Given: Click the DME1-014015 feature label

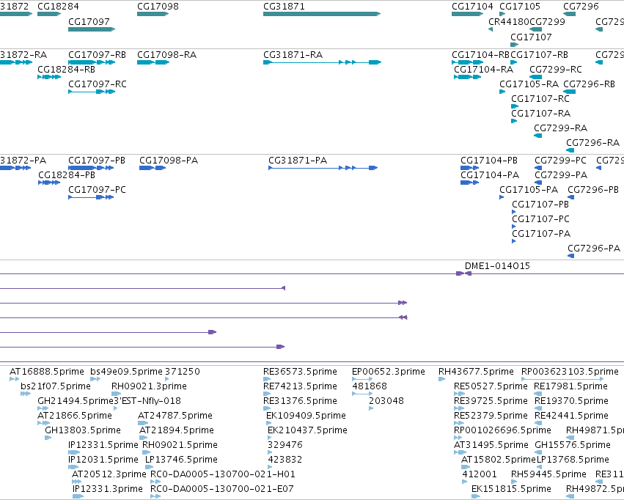Looking at the screenshot, I should point(497,265).
